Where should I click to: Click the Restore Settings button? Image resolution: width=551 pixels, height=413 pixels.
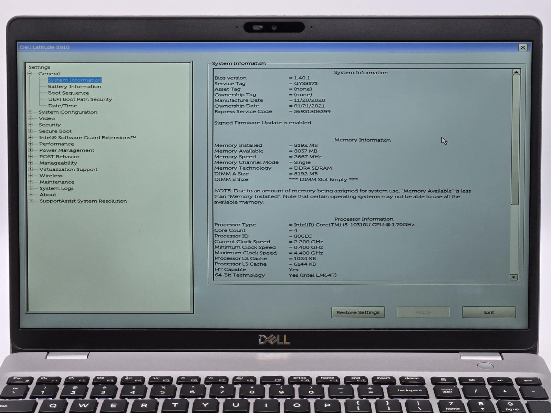coord(358,313)
